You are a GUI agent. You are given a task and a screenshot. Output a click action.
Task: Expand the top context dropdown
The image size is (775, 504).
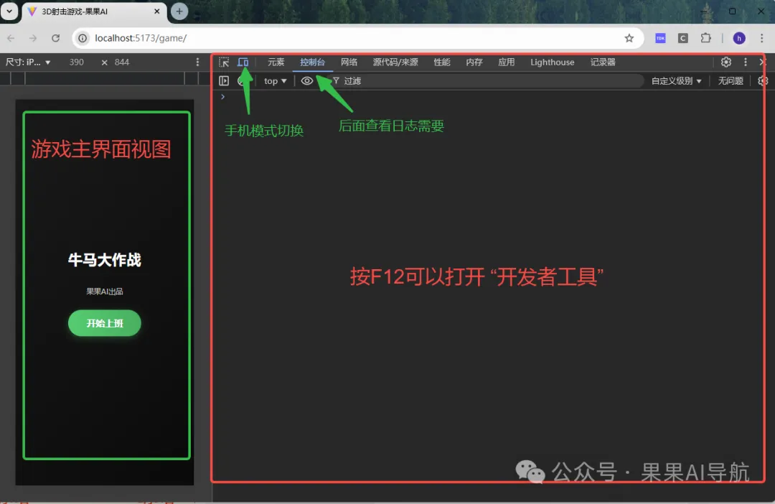coord(276,80)
